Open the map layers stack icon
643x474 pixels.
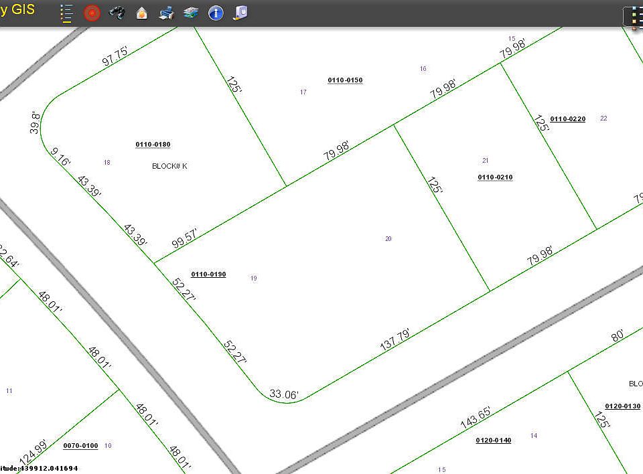click(191, 13)
